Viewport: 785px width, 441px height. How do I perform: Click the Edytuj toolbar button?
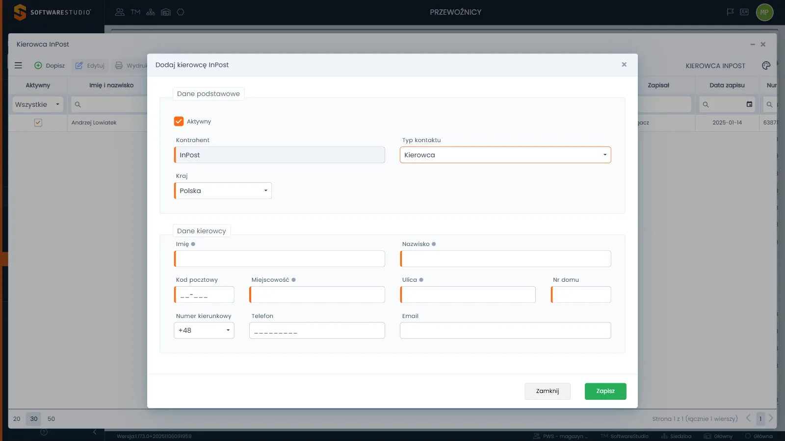tap(90, 66)
